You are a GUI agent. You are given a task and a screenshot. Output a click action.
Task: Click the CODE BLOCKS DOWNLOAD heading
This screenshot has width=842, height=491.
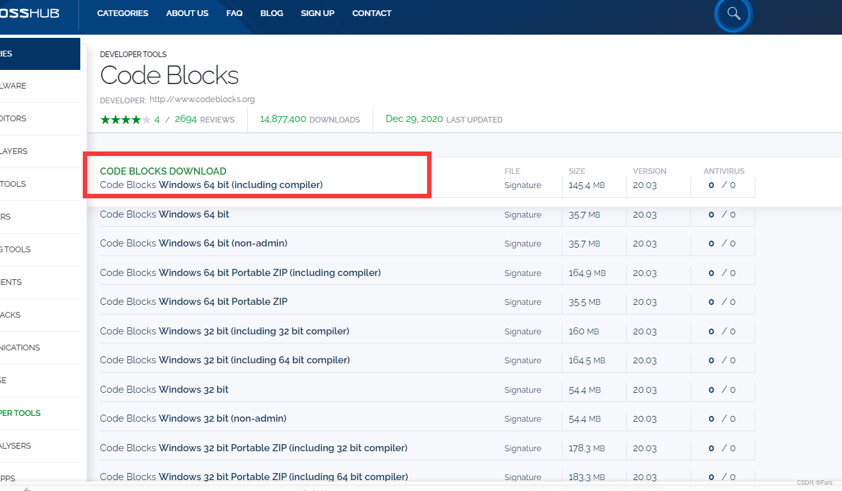[163, 171]
